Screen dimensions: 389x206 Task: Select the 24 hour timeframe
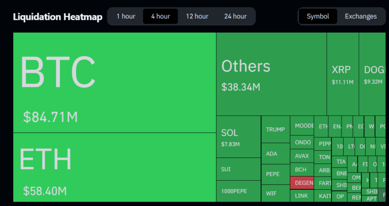click(235, 16)
